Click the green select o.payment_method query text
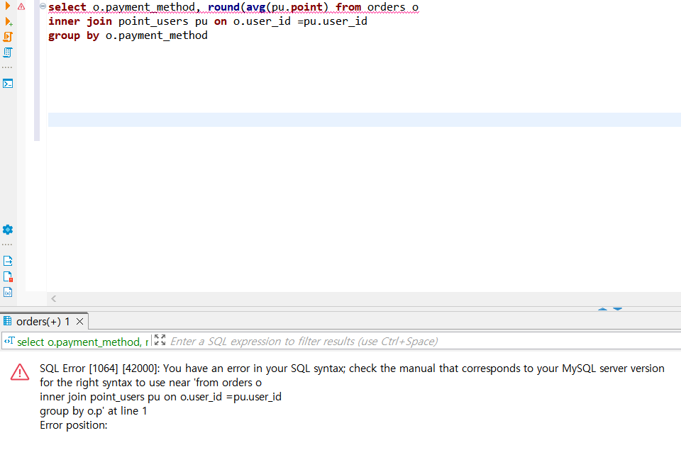The height and width of the screenshot is (450, 681). [82, 342]
